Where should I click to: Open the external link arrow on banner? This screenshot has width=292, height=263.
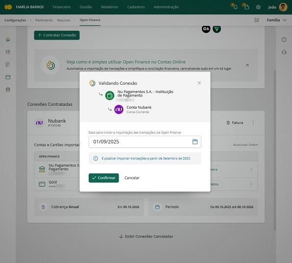pyautogui.click(x=247, y=65)
